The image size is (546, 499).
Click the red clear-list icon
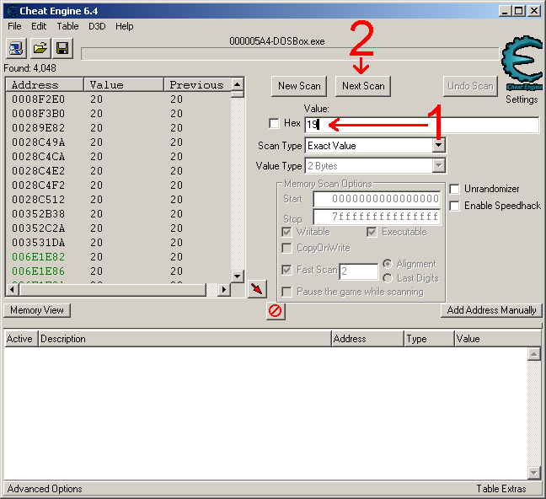click(276, 311)
